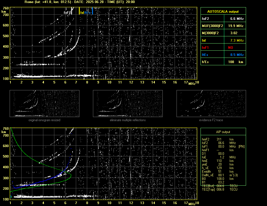Select the hmE 110 km row
This screenshot has height=206, width=267.
218,161
